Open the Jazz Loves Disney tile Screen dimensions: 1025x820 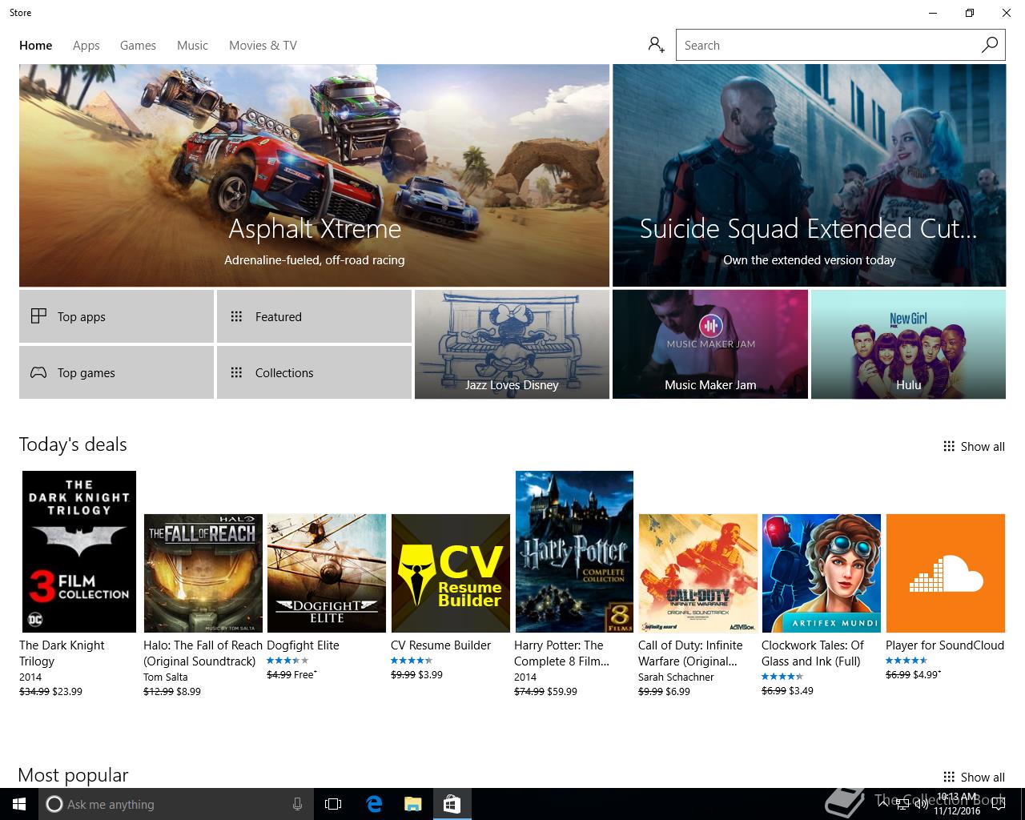pyautogui.click(x=512, y=344)
